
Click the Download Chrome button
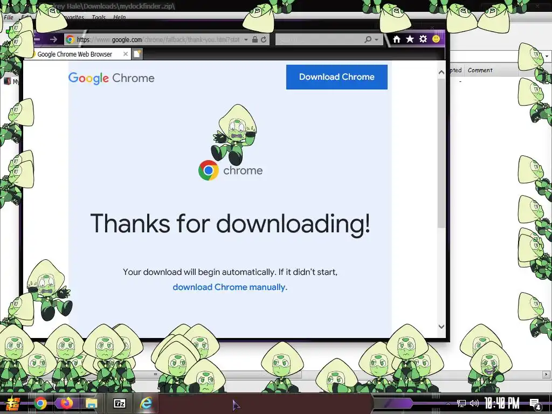click(336, 77)
